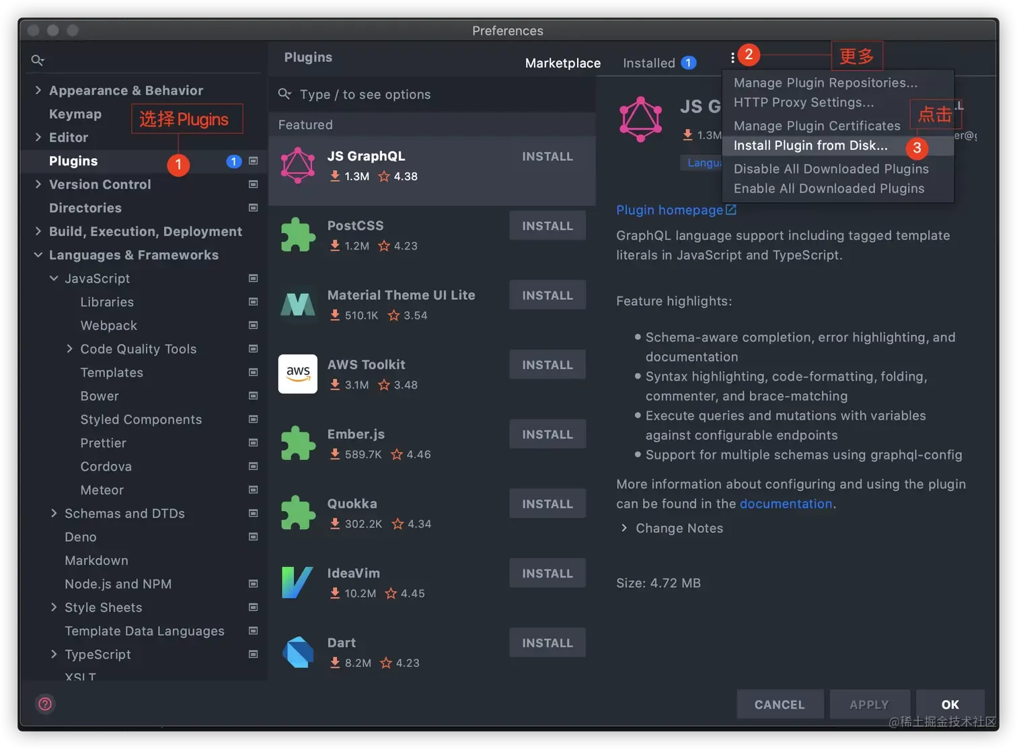Select Markdown in settings tree
This screenshot has width=1017, height=749.
click(x=96, y=560)
